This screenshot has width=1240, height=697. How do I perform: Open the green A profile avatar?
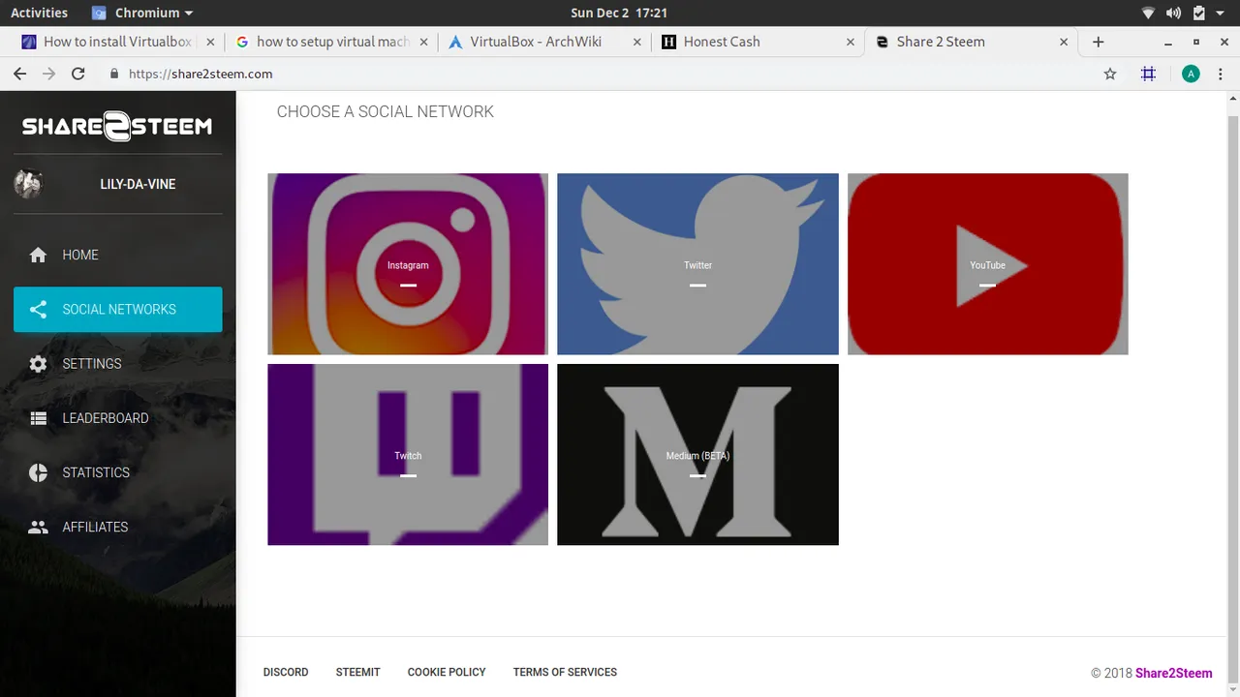pos(1191,74)
